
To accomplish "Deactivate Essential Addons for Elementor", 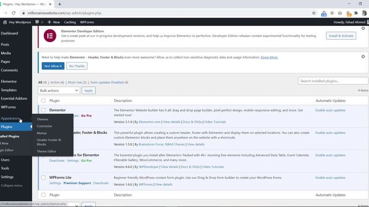I will click(x=57, y=160).
